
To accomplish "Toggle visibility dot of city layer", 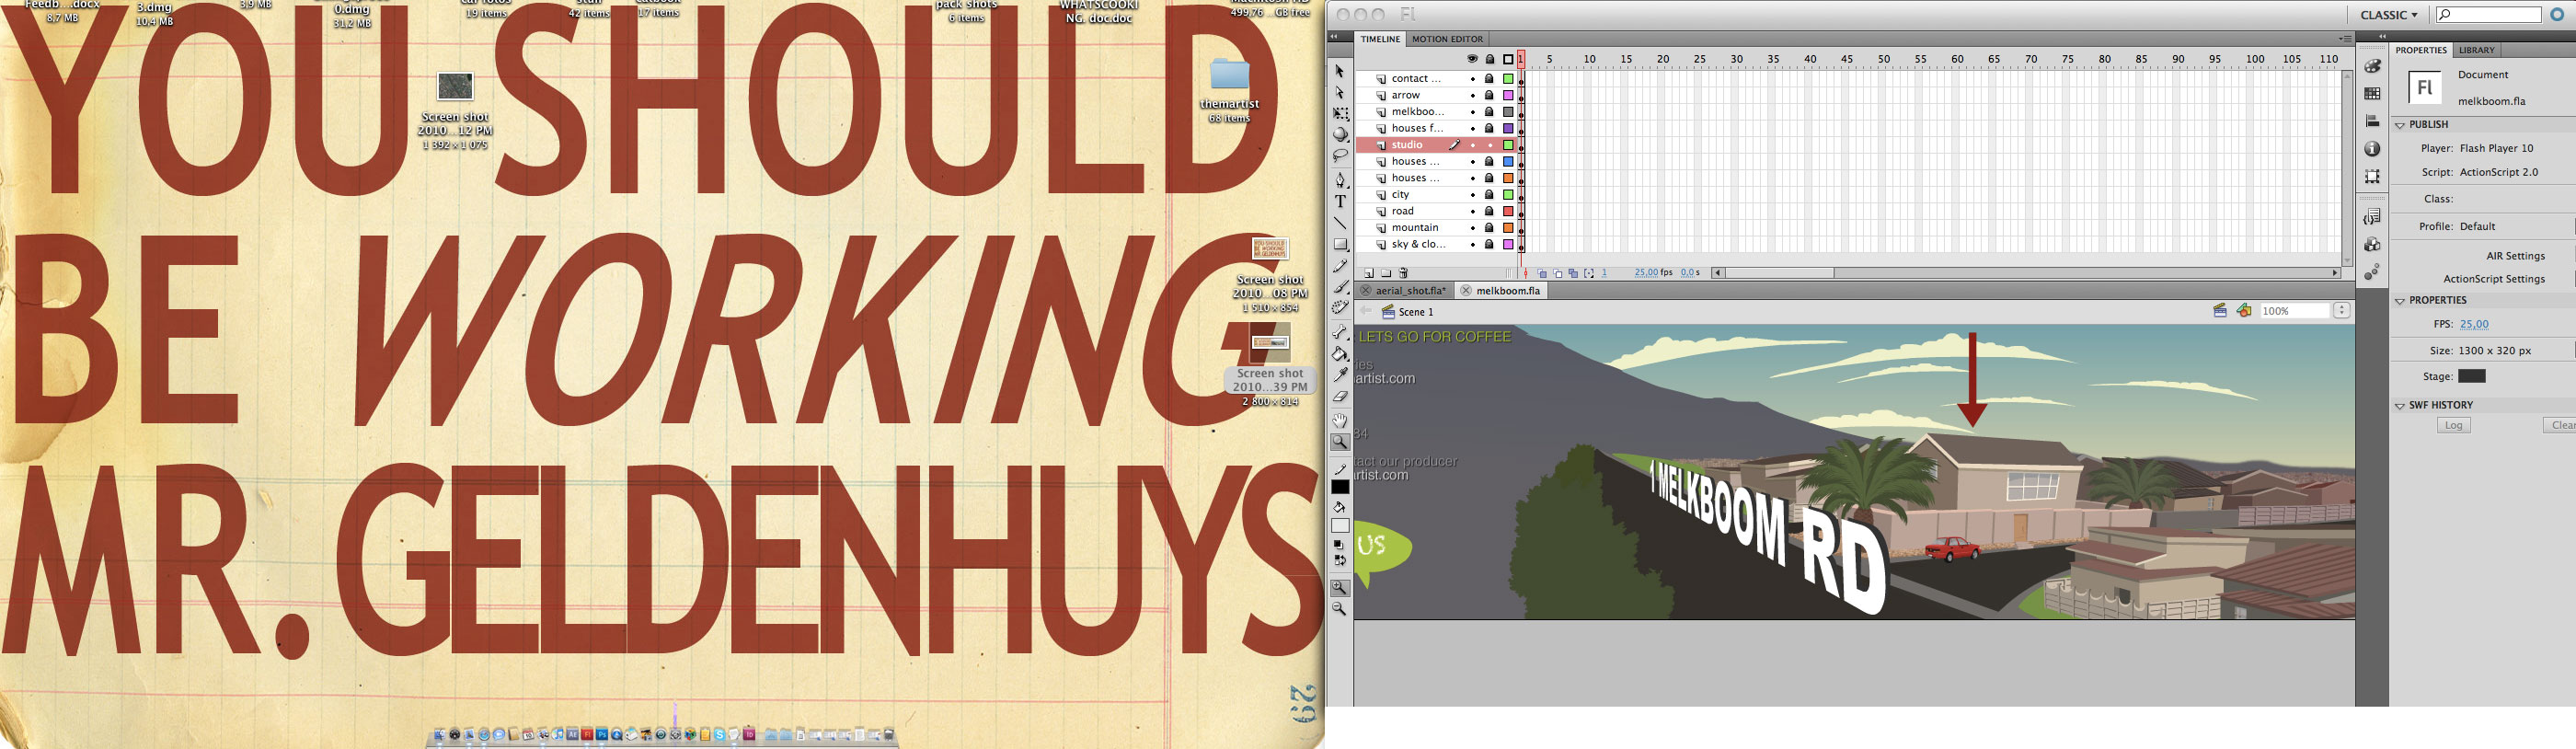I will [1472, 195].
